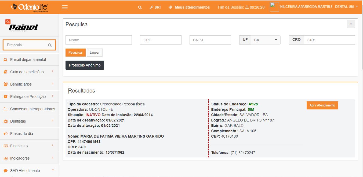Click the E-mail departamental inbox icon
363x177 pixels.
(5, 60)
